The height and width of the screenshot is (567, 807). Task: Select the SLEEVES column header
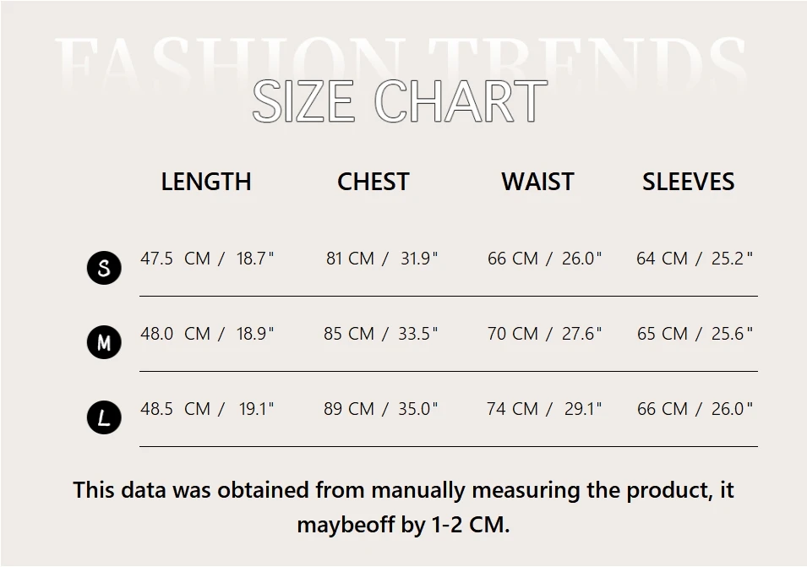coord(688,182)
